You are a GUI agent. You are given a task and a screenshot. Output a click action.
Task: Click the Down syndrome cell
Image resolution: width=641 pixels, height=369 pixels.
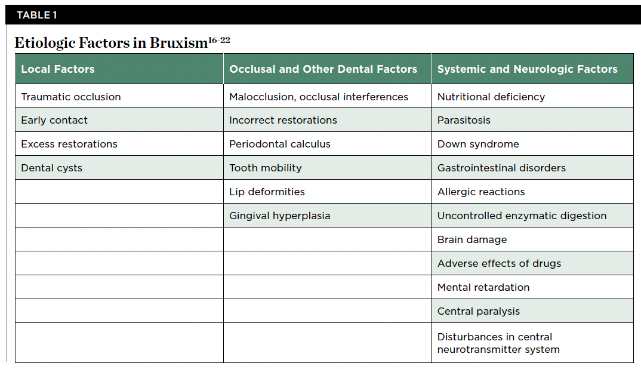tap(478, 144)
